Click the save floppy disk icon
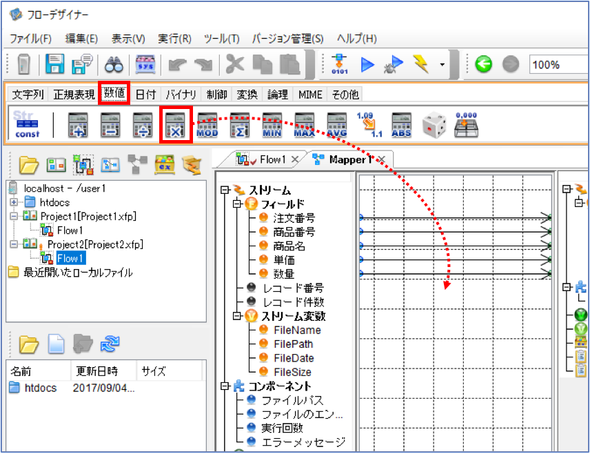590x454 pixels. click(55, 63)
